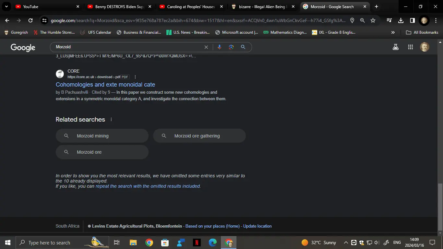Go forward with the forward arrow
This screenshot has width=443, height=249.
pos(19,20)
